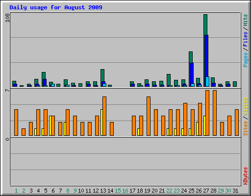Viewport: 251px width, 196px height.
Task: Select day 2 on the x-axis
Action: [24, 191]
